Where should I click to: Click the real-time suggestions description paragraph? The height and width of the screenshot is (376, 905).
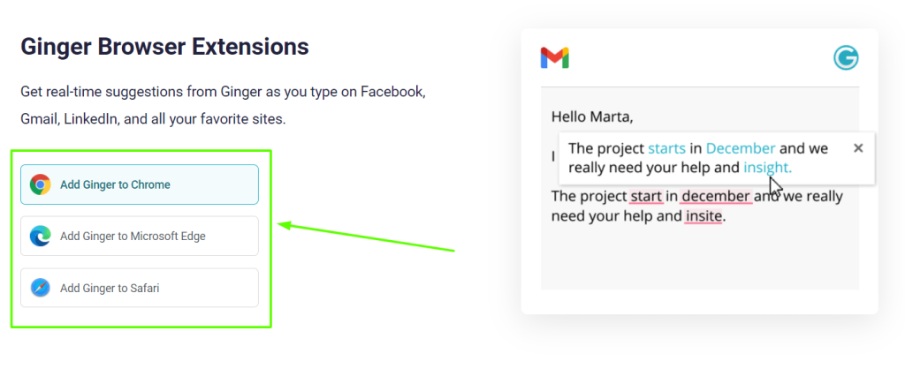223,105
